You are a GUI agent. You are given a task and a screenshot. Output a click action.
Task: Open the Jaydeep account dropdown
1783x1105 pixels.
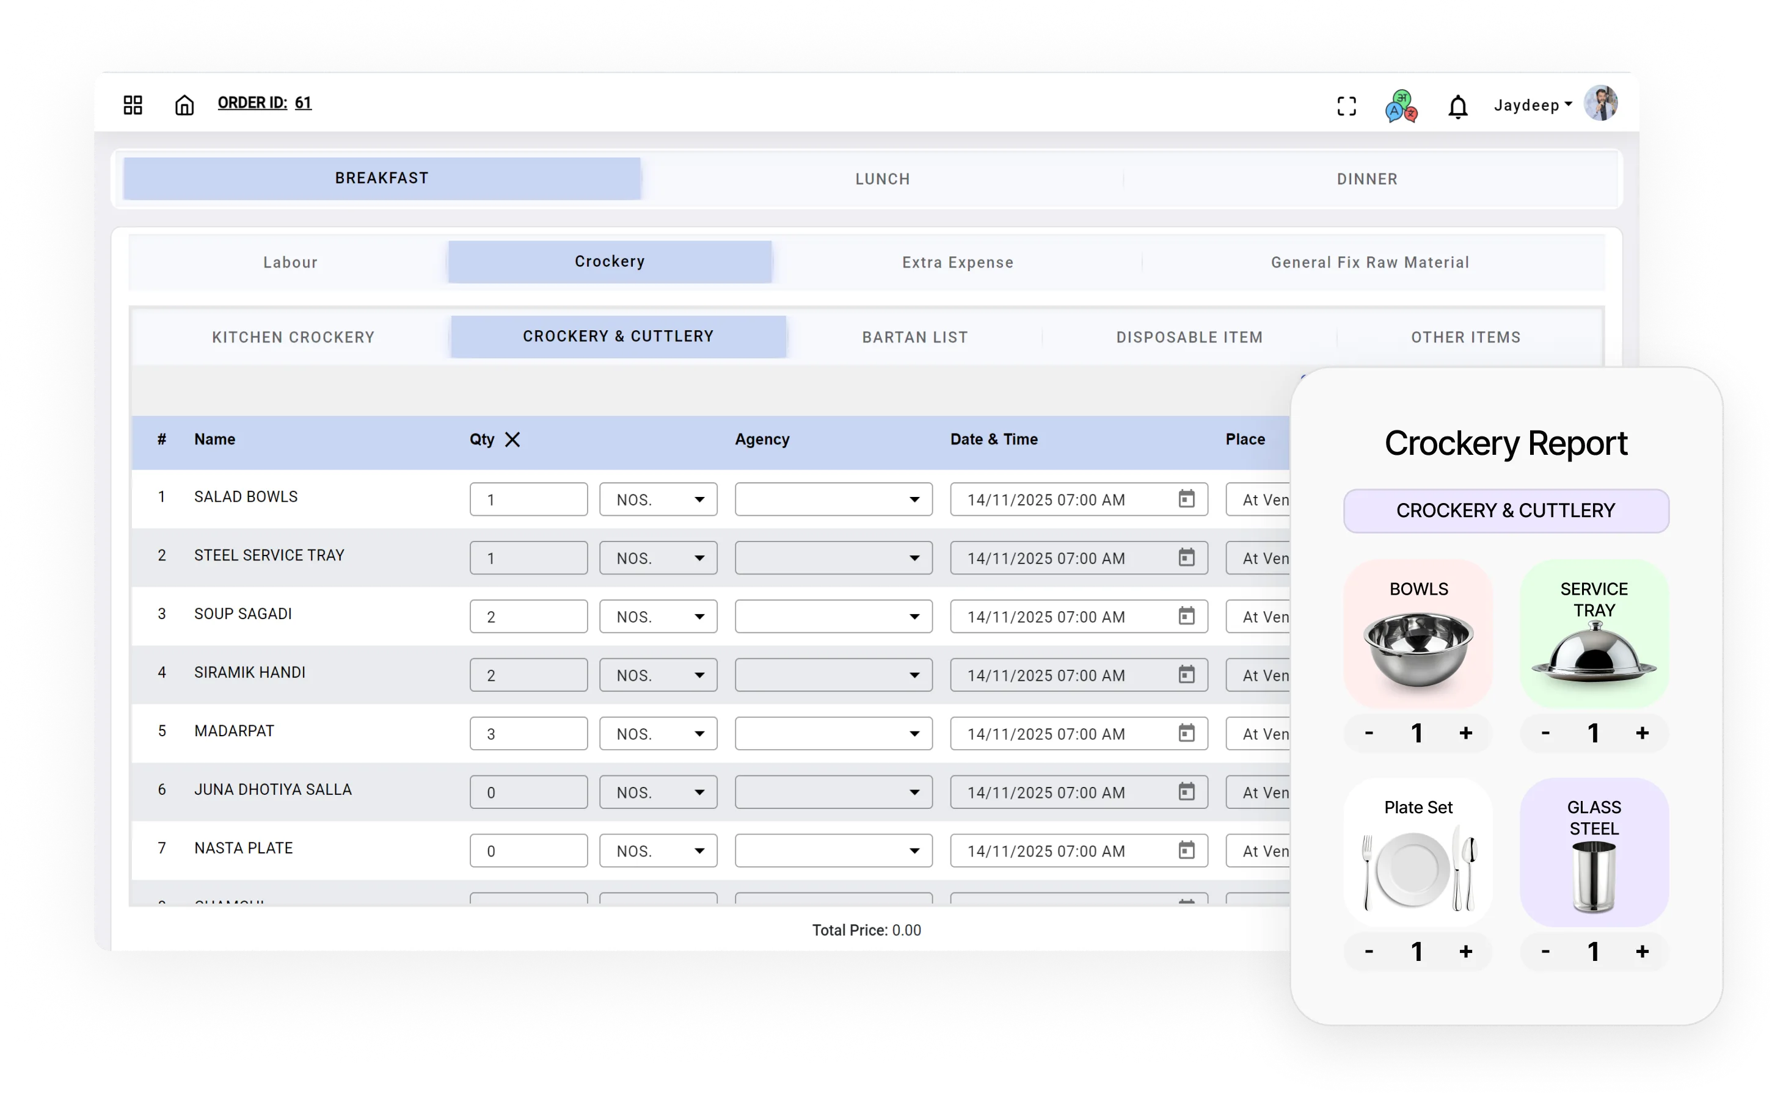click(x=1533, y=104)
